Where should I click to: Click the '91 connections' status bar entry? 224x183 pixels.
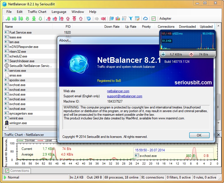pyautogui.click(x=153, y=177)
